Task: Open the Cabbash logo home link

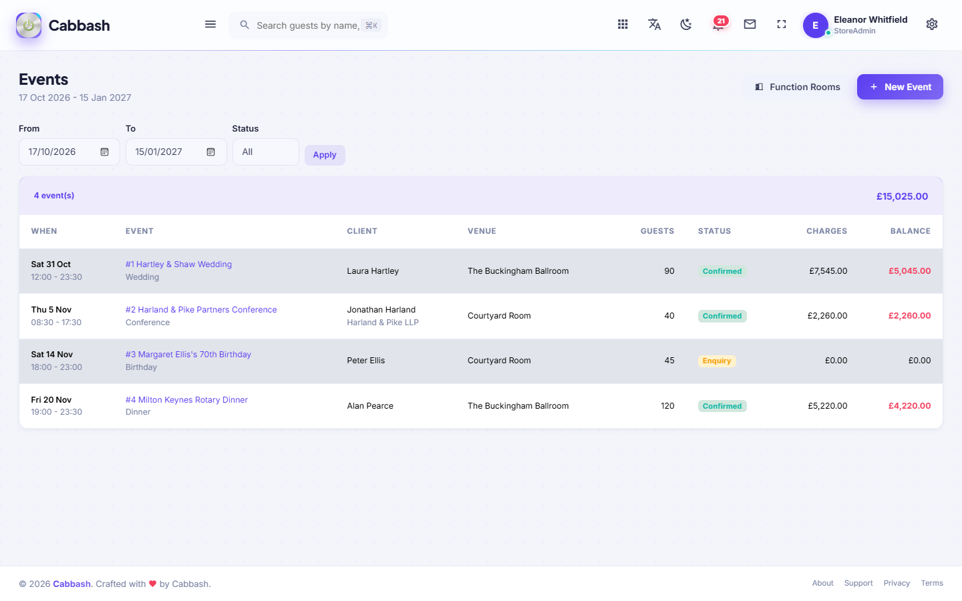Action: (x=63, y=25)
